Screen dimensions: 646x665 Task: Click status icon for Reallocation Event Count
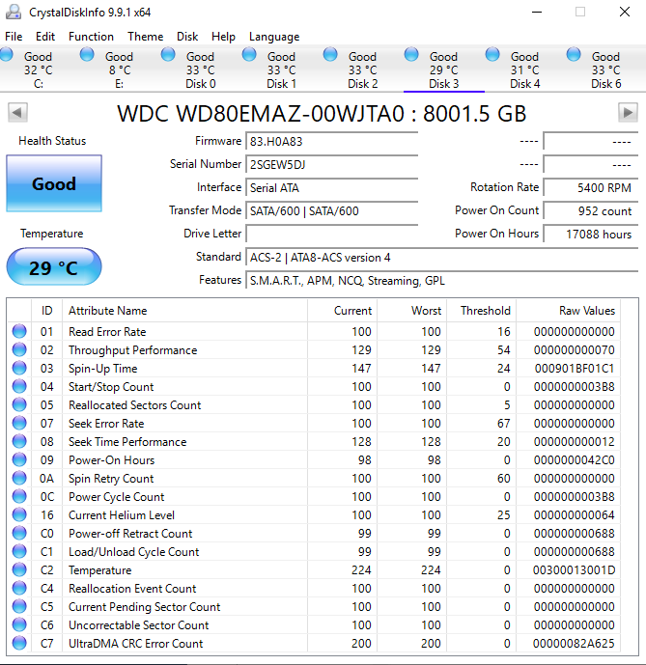click(x=19, y=588)
